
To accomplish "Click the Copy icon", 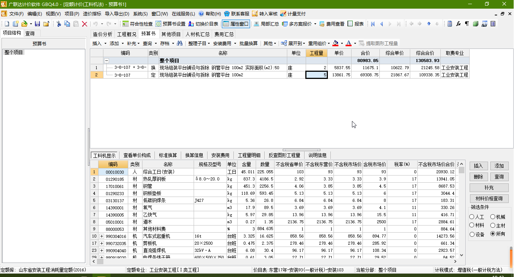I will (67, 24).
